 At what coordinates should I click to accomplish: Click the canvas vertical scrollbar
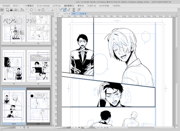(177, 65)
